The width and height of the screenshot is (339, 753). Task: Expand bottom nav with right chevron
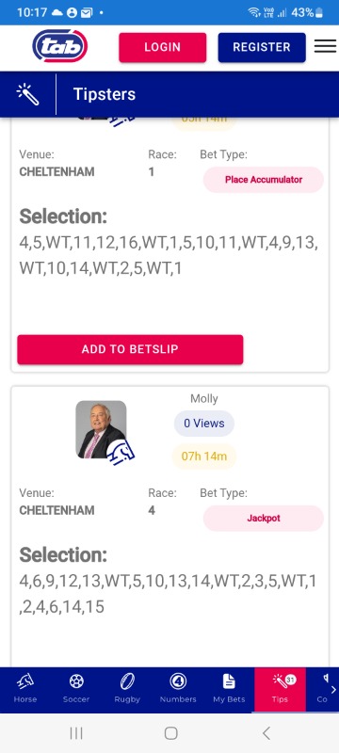(333, 690)
